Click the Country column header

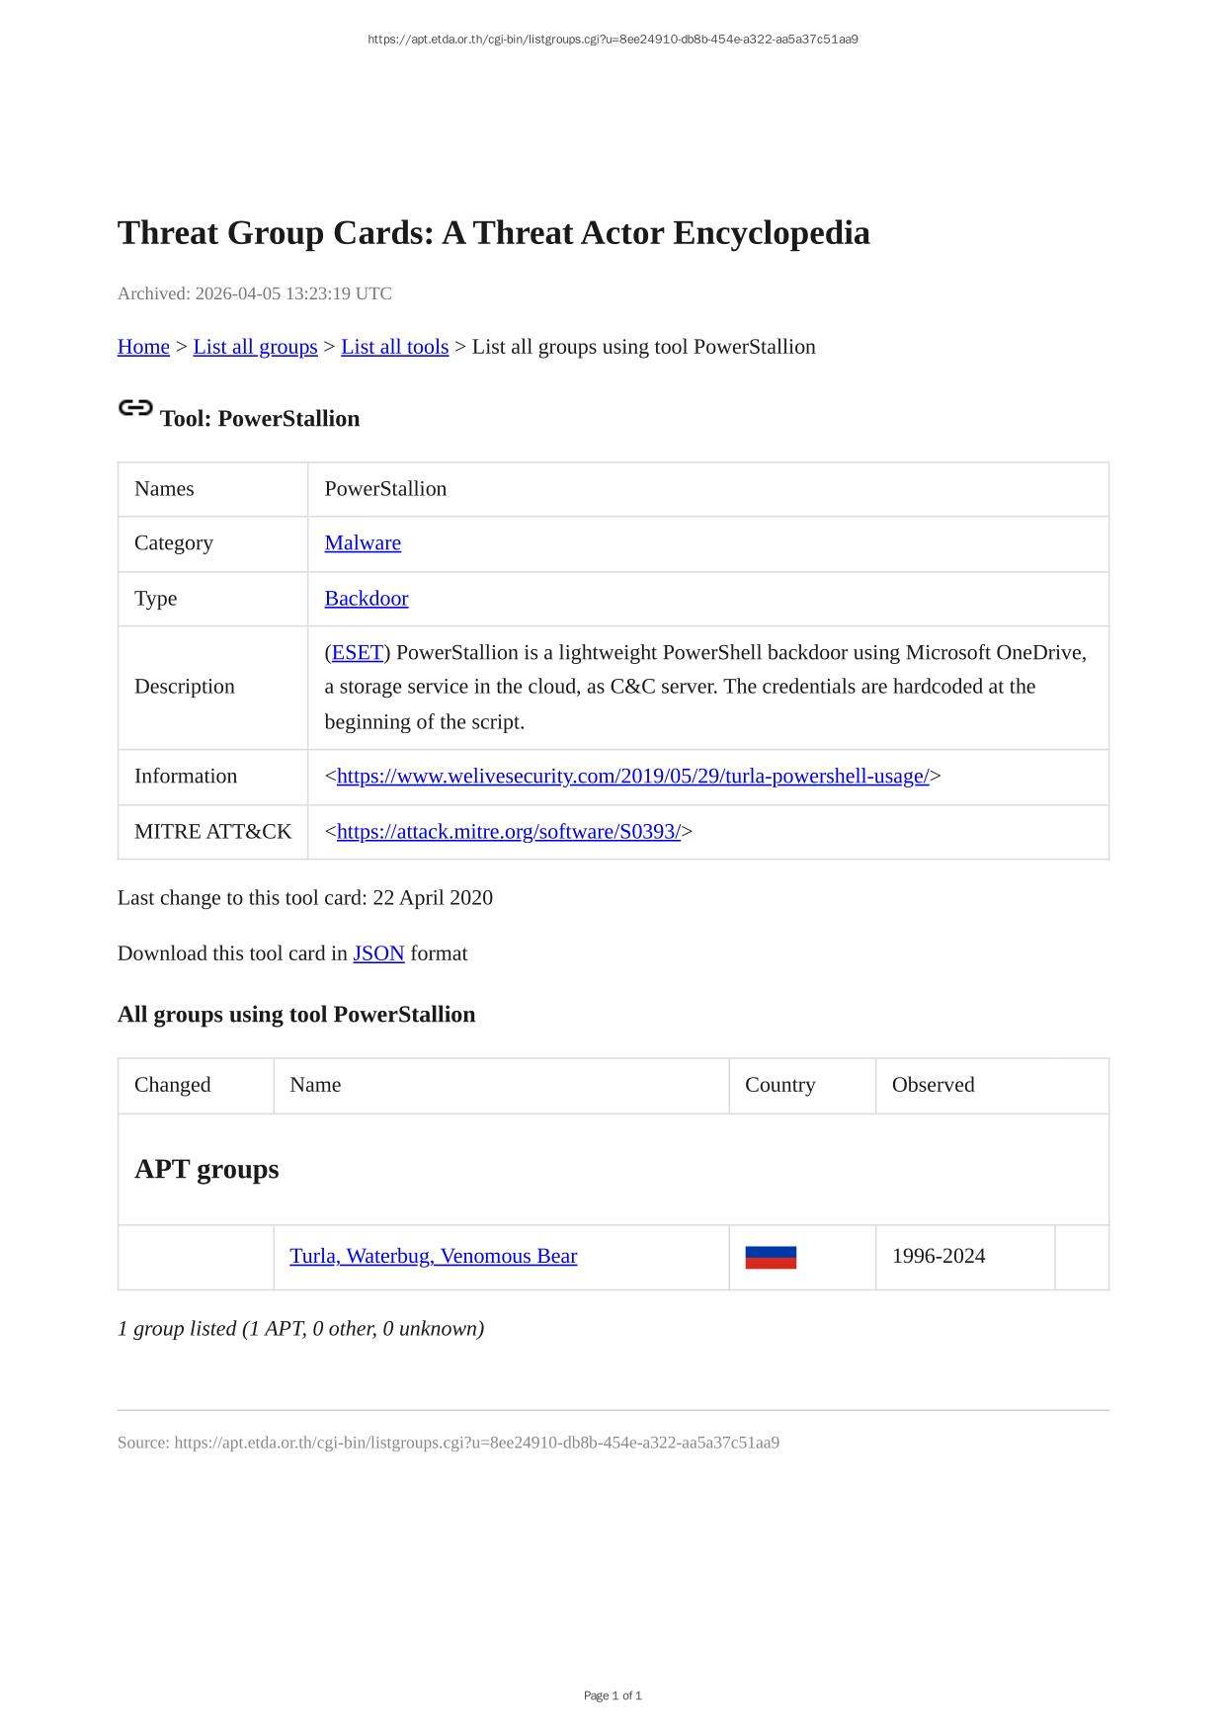click(x=779, y=1085)
